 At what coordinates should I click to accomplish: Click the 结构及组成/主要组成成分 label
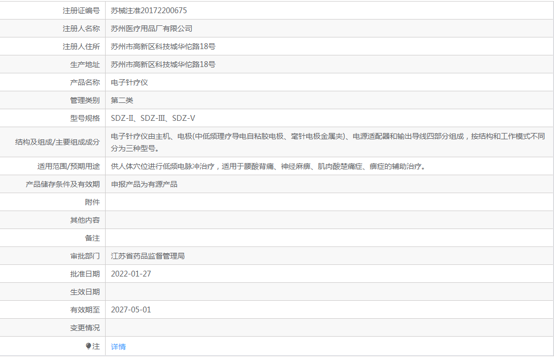pyautogui.click(x=57, y=142)
